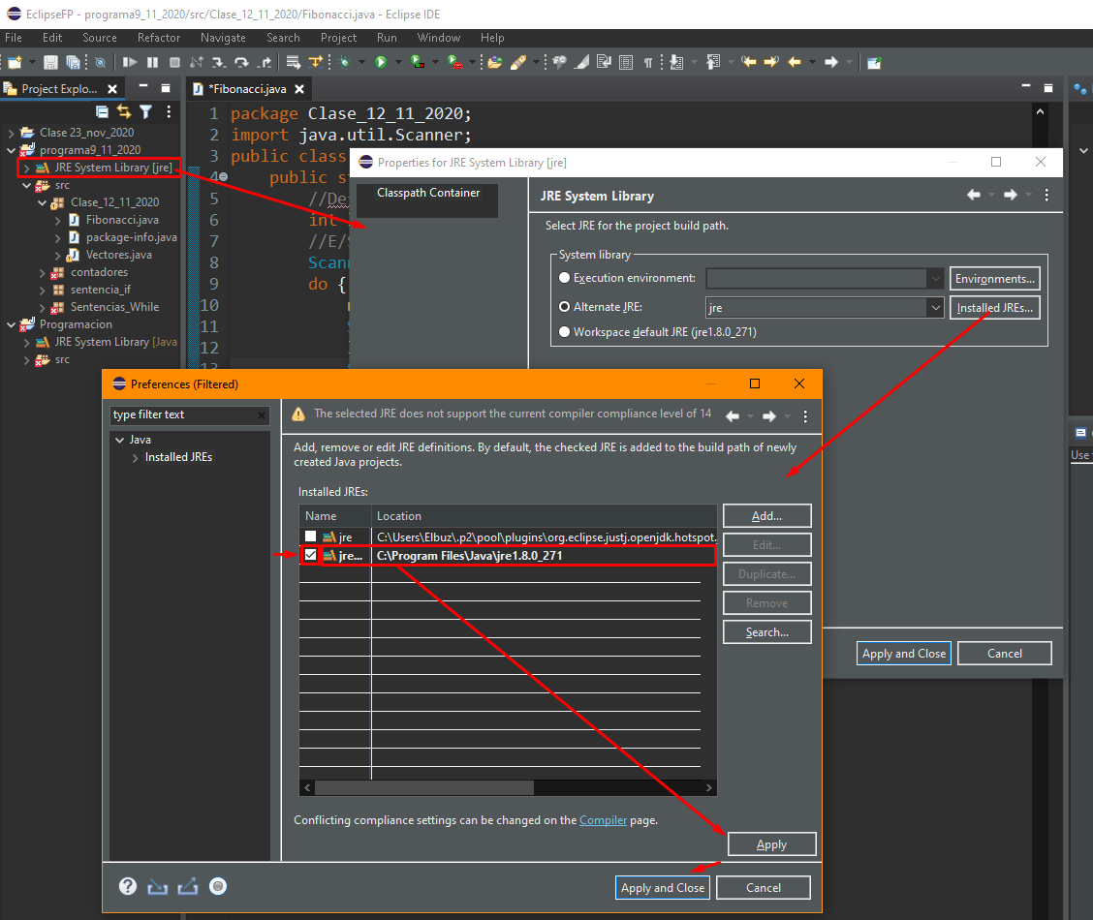Click the Skip All Breakpoints icon
The image size is (1093, 920).
(x=101, y=62)
